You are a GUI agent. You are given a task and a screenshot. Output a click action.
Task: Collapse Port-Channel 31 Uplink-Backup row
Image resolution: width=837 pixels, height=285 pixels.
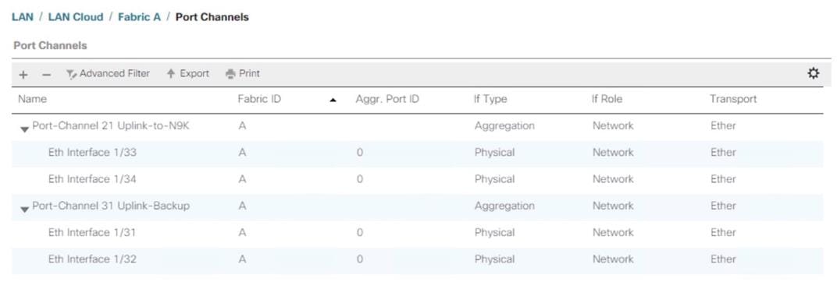[24, 209]
